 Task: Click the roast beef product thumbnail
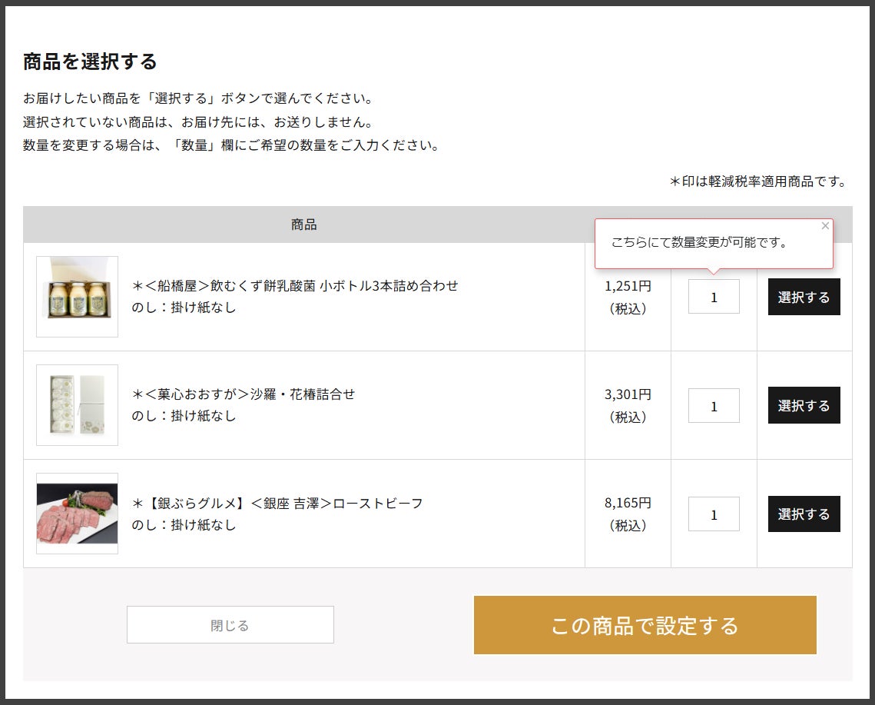pos(77,514)
